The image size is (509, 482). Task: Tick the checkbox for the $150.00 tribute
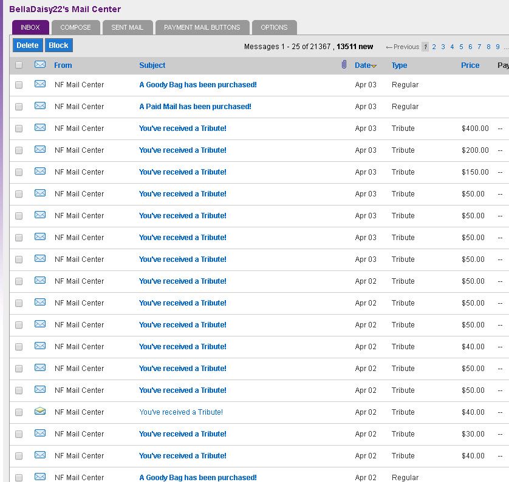(19, 172)
